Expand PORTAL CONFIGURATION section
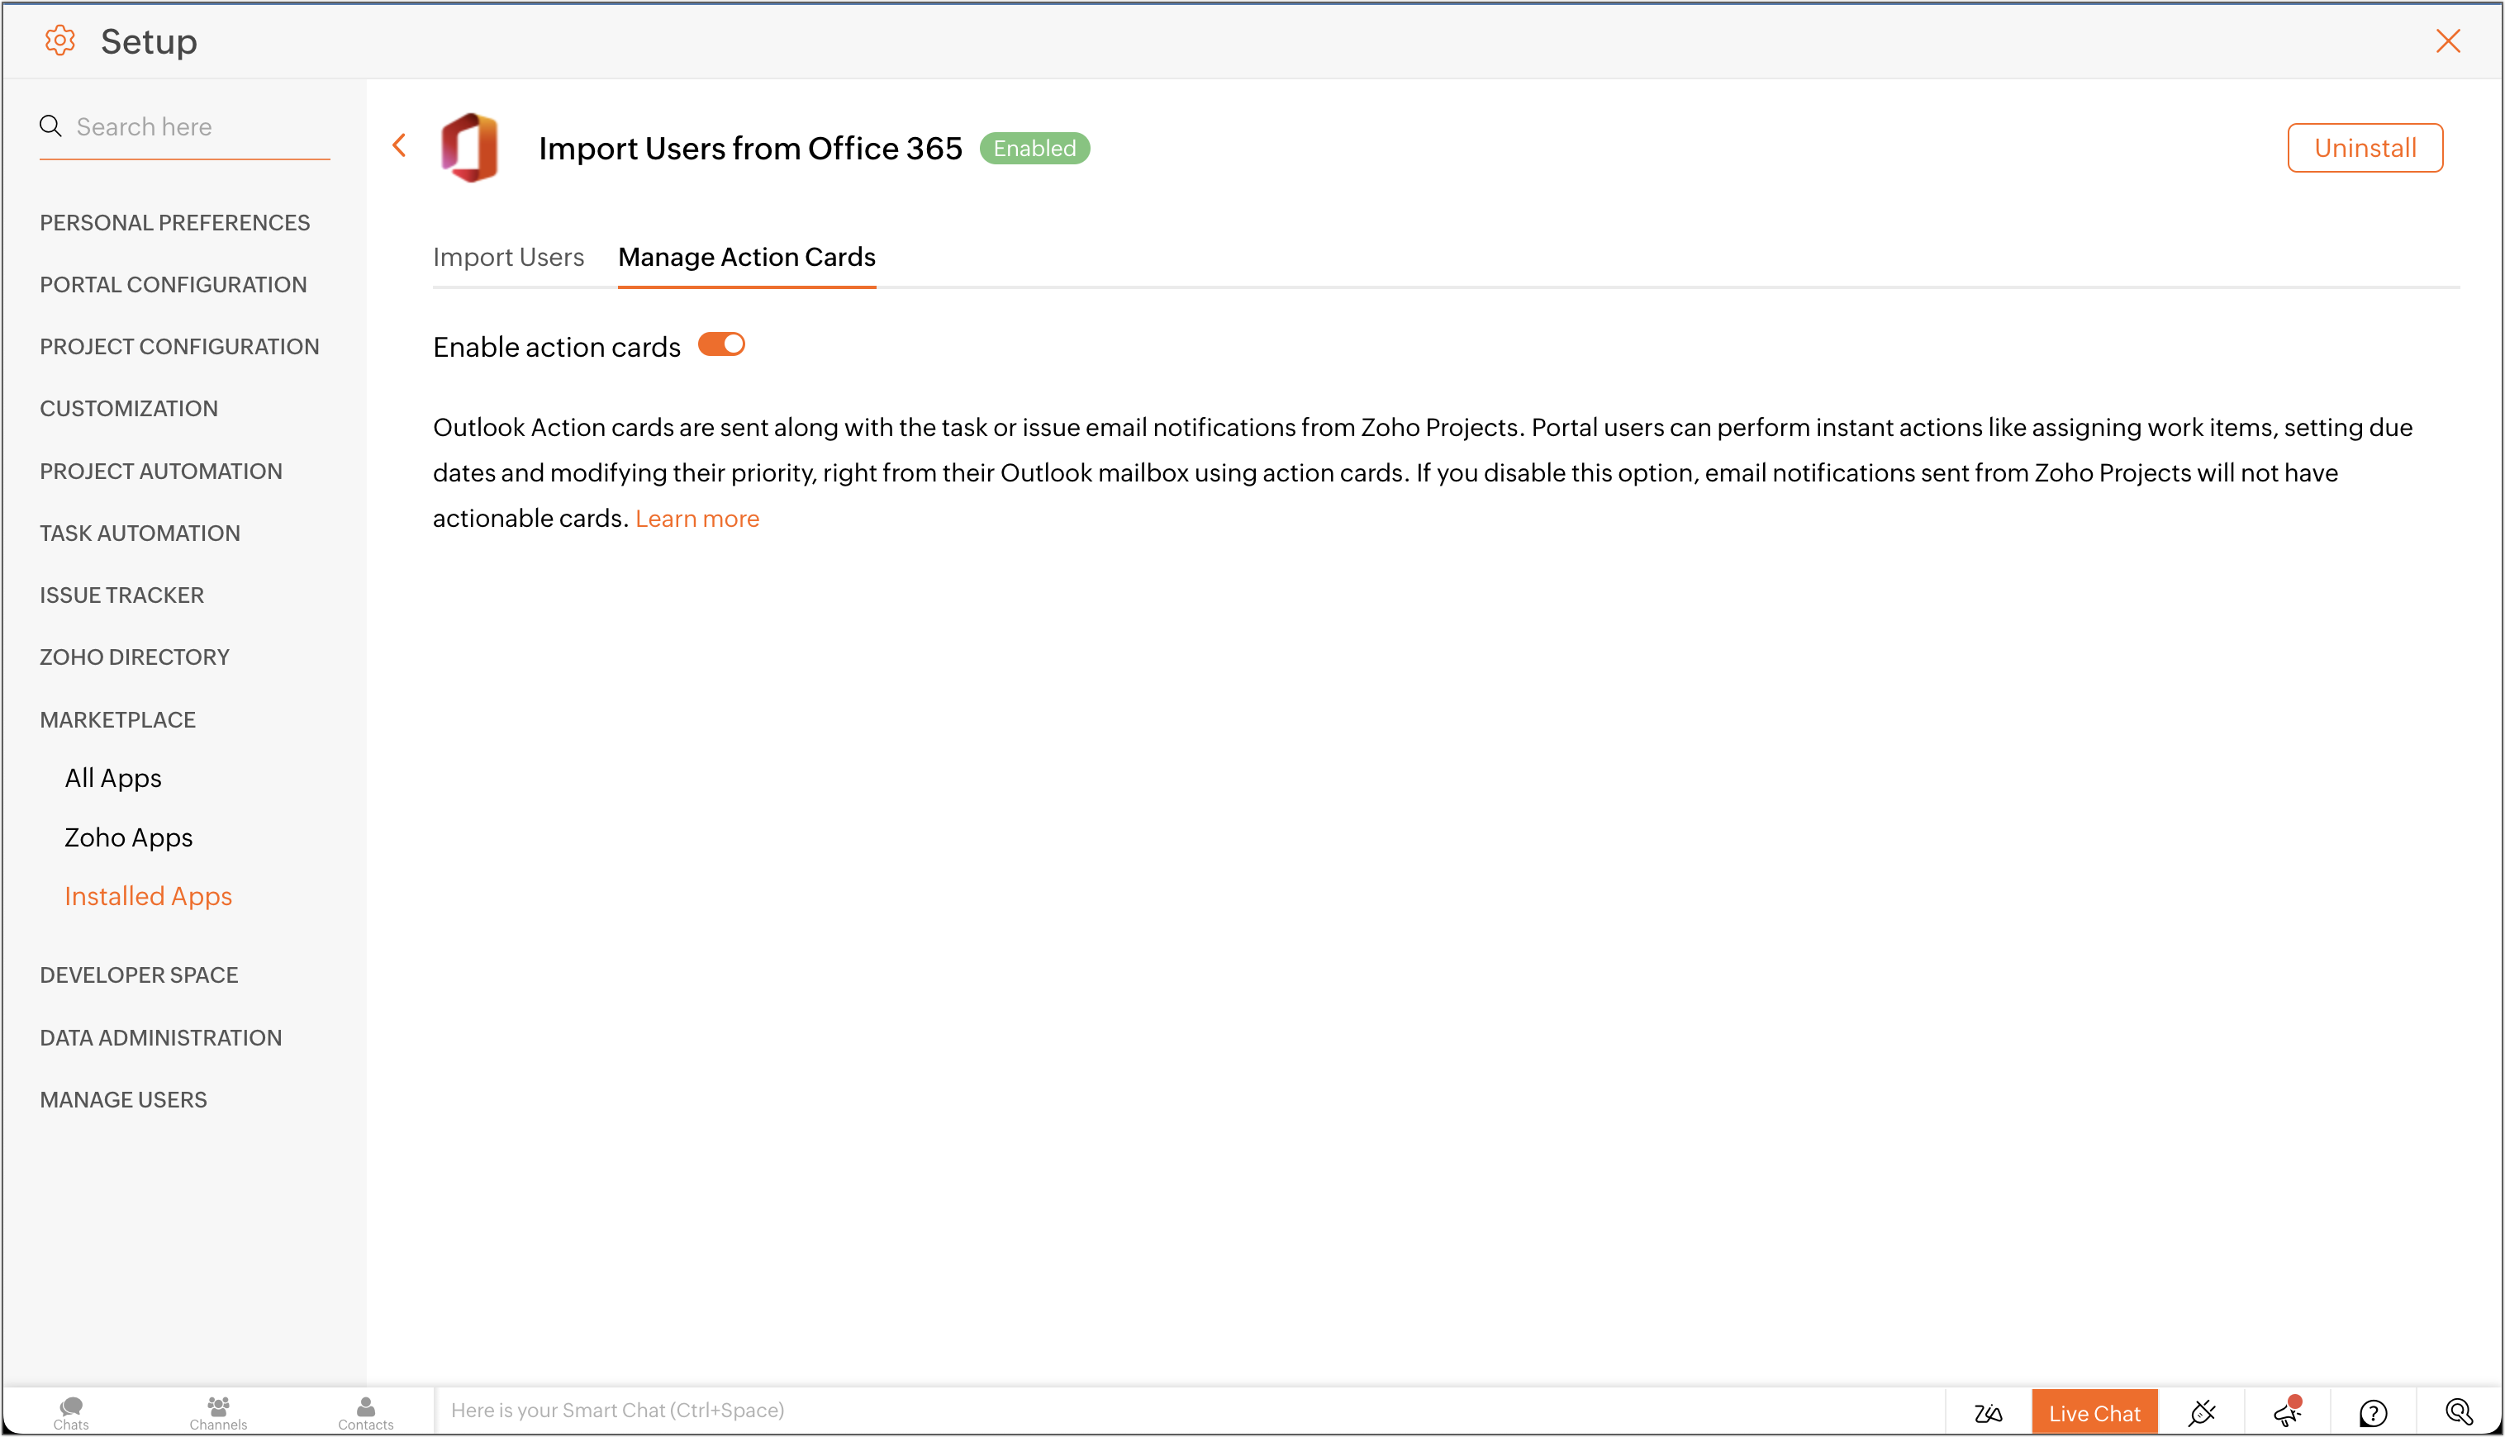 point(173,284)
